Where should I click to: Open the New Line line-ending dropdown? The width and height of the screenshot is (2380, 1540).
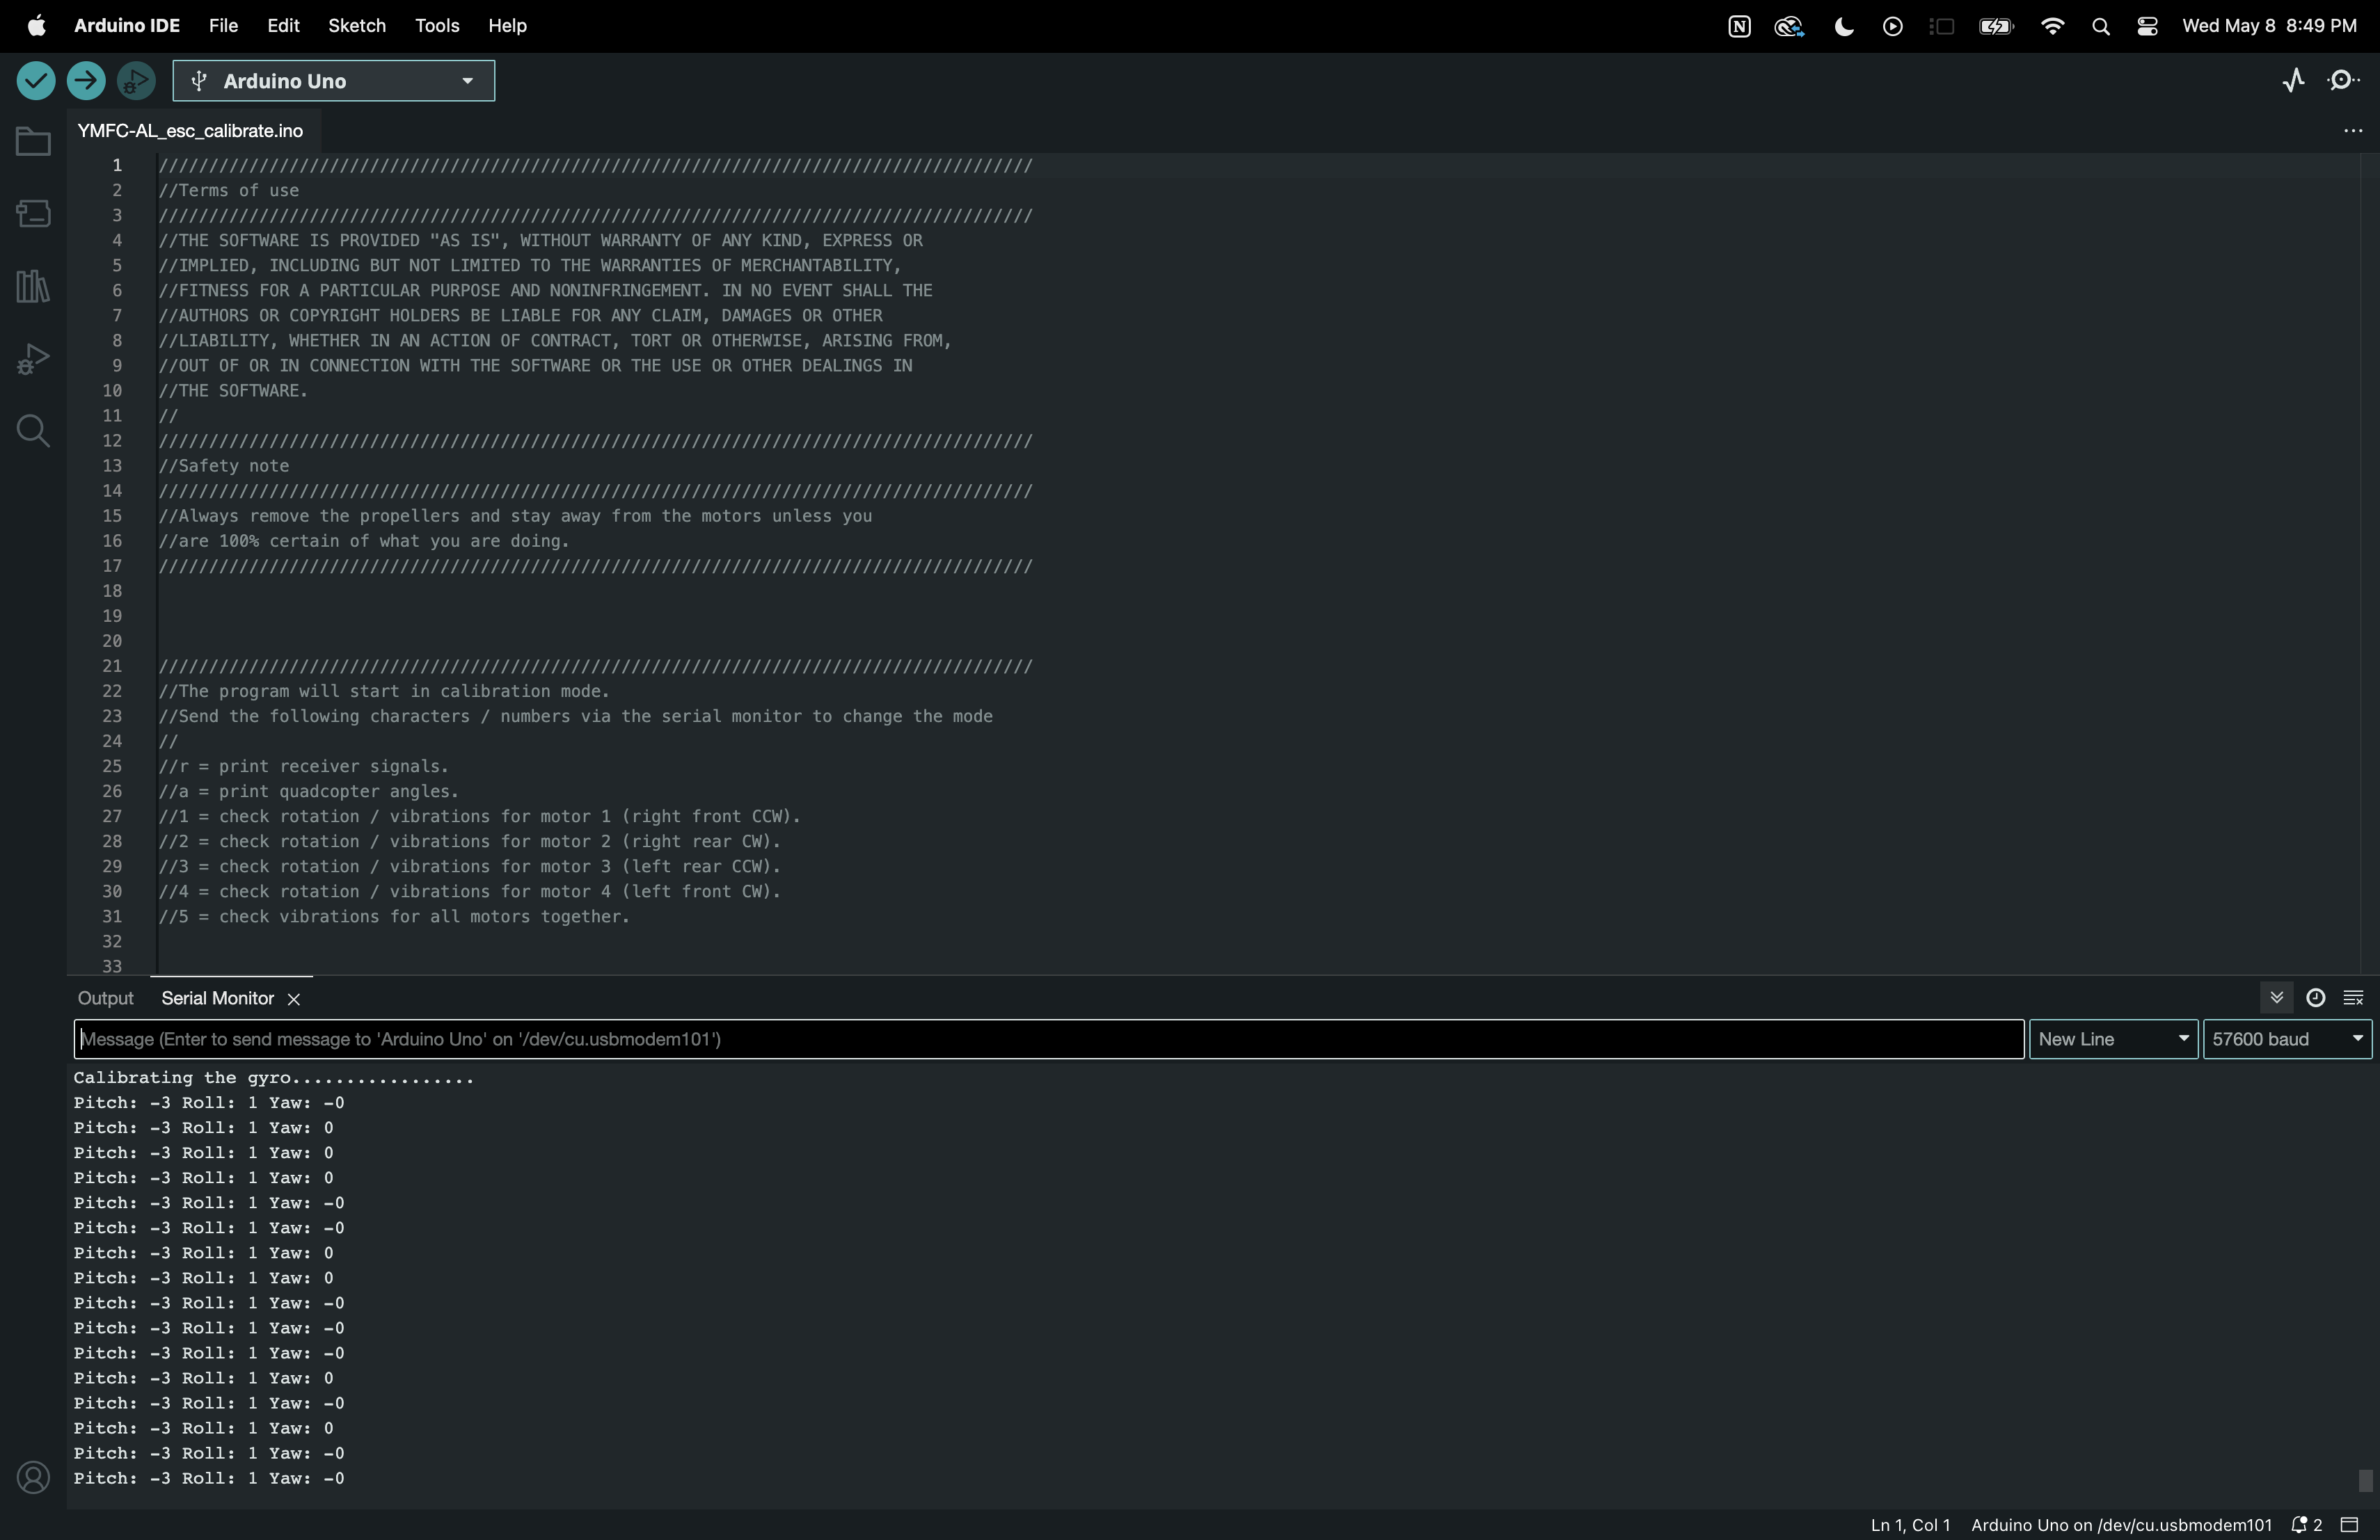[x=2112, y=1039]
